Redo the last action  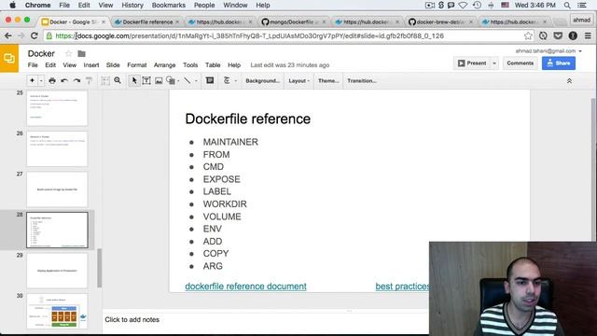76,81
